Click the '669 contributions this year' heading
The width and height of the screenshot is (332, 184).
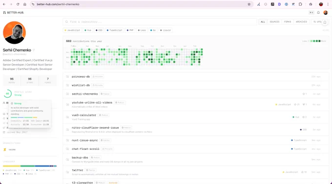pyautogui.click(x=84, y=41)
